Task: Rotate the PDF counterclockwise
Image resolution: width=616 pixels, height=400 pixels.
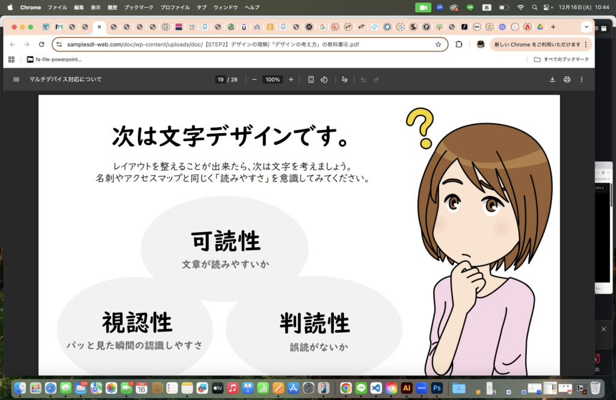Action: coord(324,79)
